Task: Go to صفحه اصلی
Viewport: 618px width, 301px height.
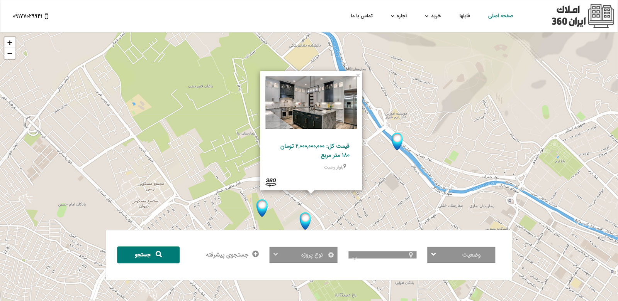Action: click(501, 16)
